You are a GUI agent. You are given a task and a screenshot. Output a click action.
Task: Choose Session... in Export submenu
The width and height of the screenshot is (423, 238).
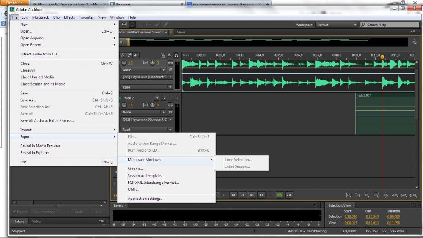[x=166, y=169]
